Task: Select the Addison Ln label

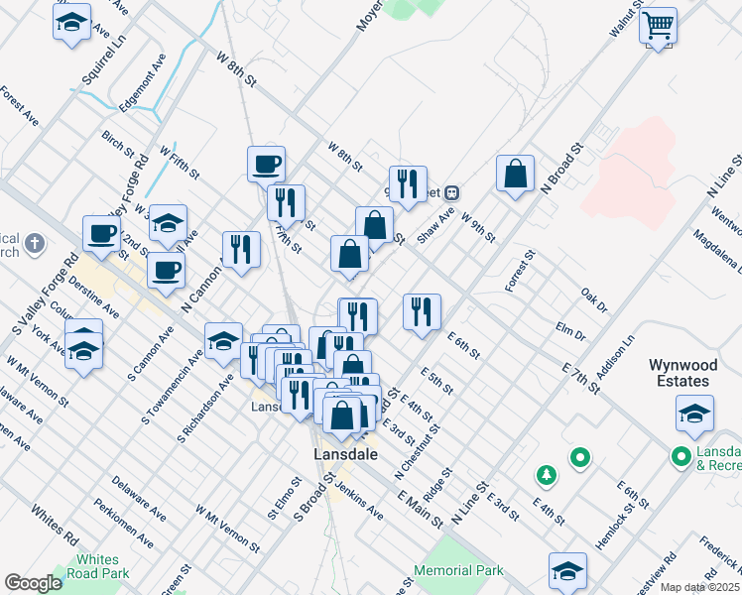Action: [x=615, y=358]
